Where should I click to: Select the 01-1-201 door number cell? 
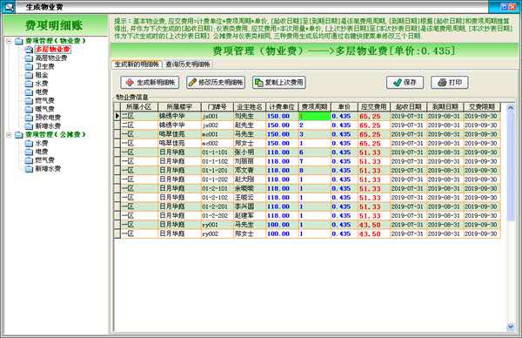tap(217, 171)
